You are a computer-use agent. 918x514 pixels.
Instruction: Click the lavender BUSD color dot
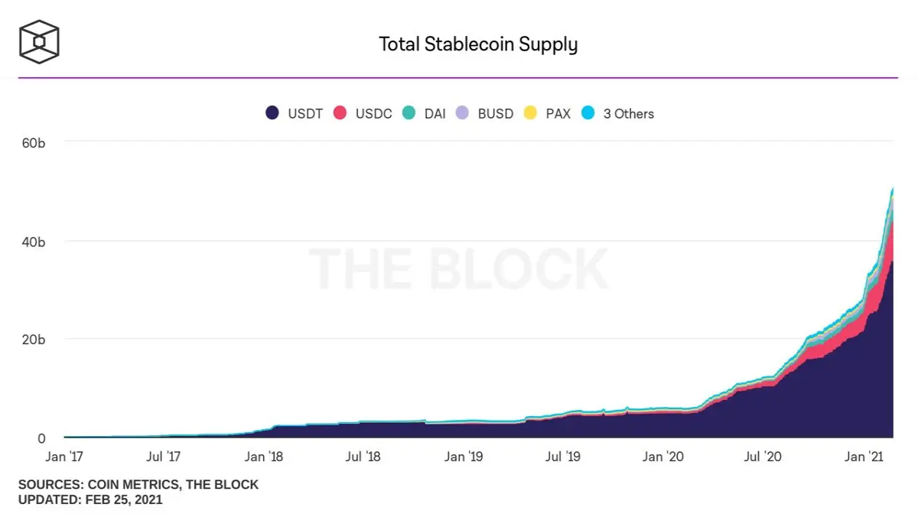(x=462, y=113)
